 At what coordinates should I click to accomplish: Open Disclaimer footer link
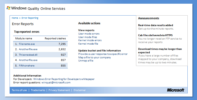tap(80, 90)
